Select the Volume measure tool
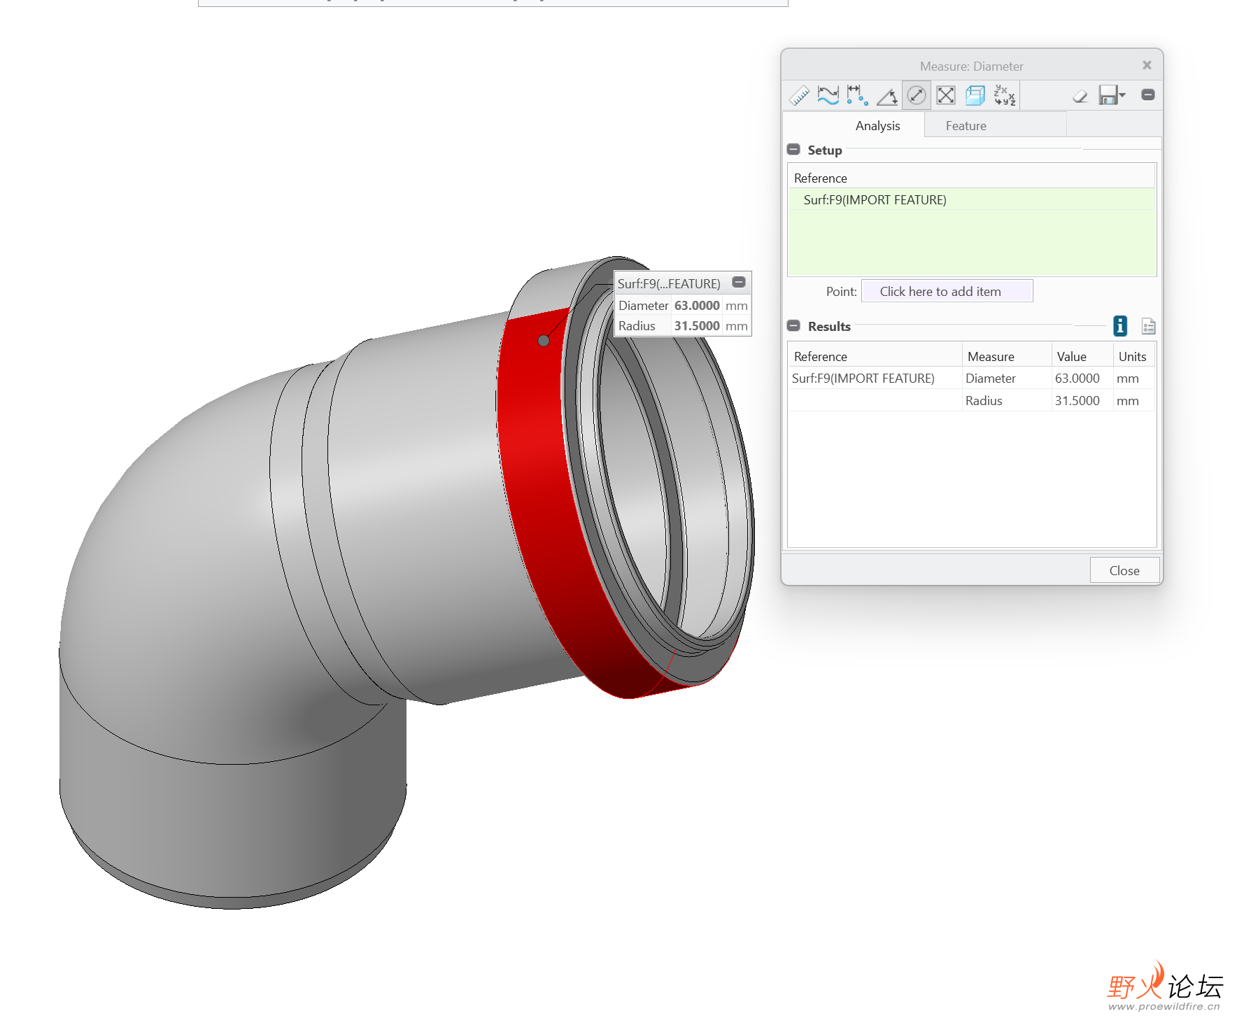 [975, 95]
